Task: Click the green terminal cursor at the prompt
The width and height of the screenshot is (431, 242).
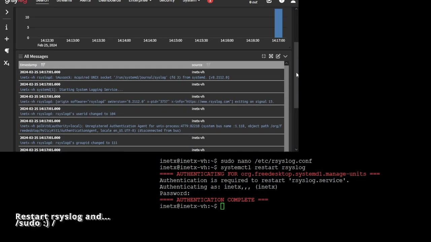Action: pyautogui.click(x=222, y=206)
